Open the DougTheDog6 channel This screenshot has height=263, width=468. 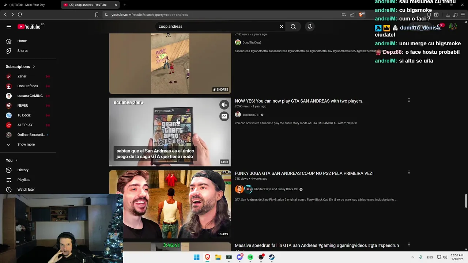(252, 42)
